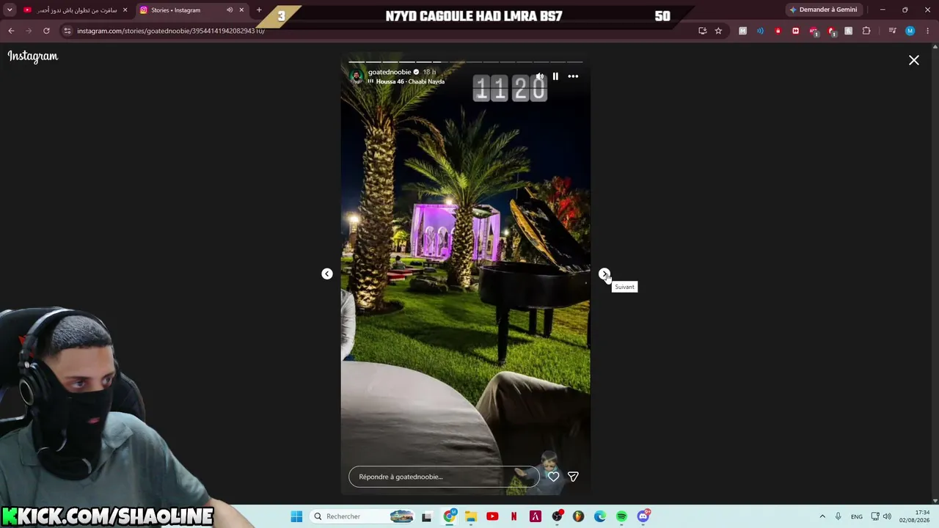This screenshot has width=939, height=528.
Task: Open the red fast-forward extension icon
Action: 795,31
